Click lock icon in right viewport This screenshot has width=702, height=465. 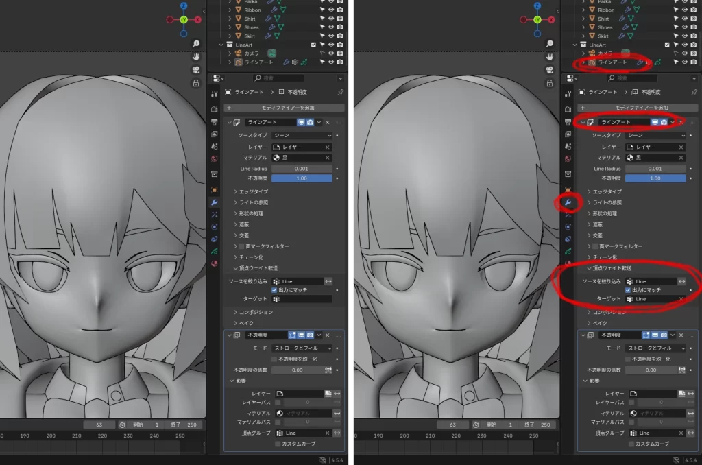pos(549,83)
